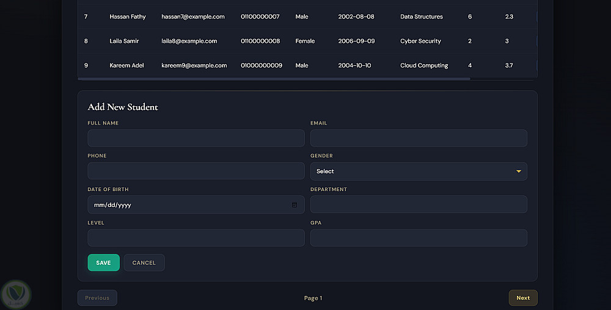
Task: Click phone number 01100000008
Action: pos(260,41)
